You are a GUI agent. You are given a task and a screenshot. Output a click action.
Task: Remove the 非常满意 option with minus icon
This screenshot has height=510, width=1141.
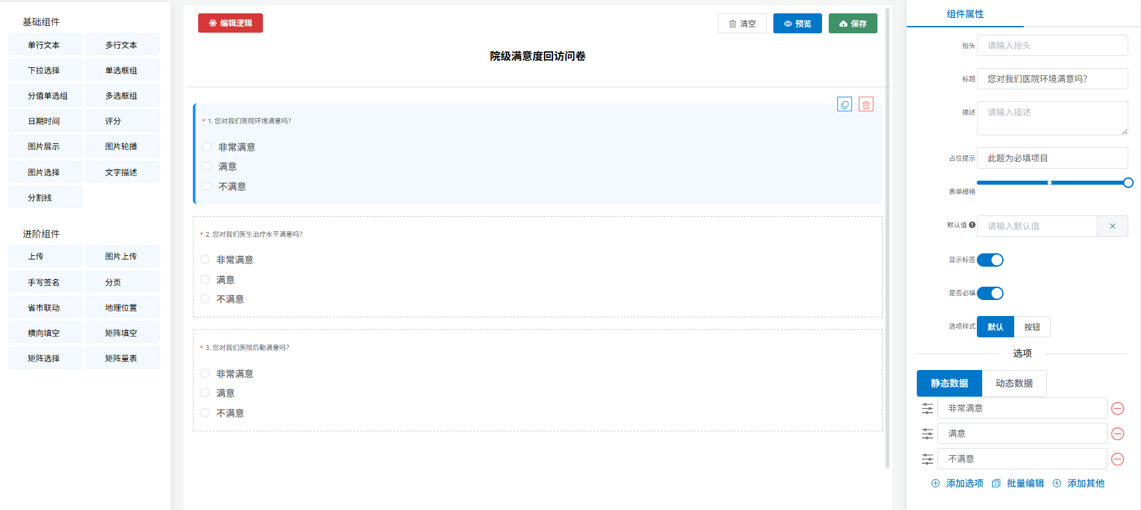click(1118, 409)
